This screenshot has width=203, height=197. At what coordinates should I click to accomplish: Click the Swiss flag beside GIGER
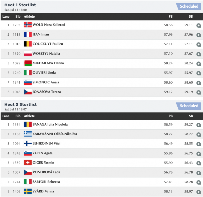coord(28,163)
